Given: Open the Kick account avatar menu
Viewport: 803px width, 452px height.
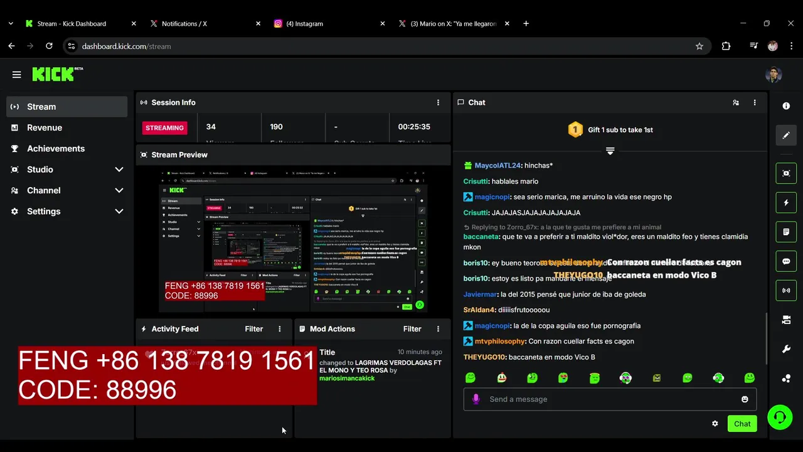Looking at the screenshot, I should 773,75.
